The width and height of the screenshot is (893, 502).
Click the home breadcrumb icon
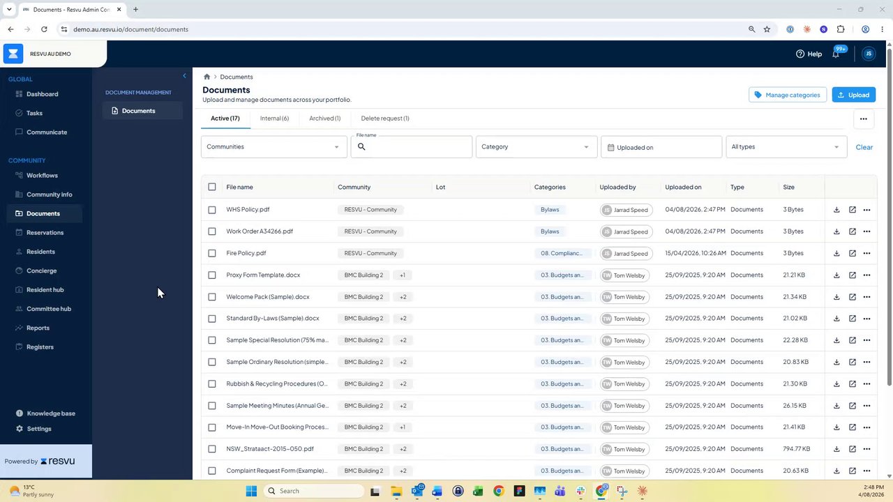click(x=207, y=77)
